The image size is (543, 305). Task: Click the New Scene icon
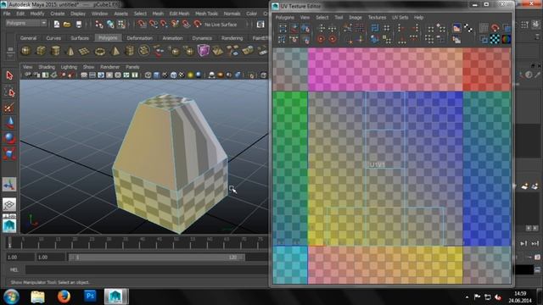point(57,24)
